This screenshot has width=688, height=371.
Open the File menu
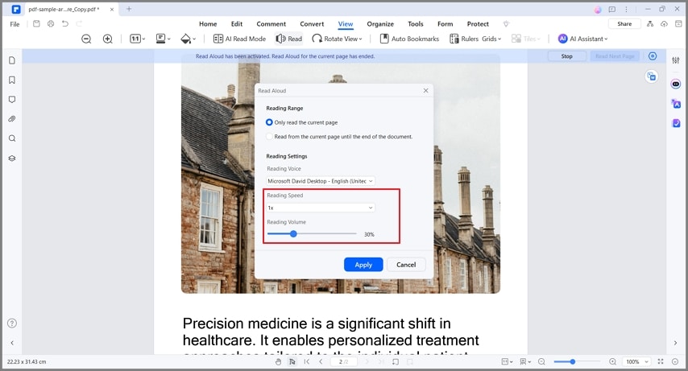point(15,24)
